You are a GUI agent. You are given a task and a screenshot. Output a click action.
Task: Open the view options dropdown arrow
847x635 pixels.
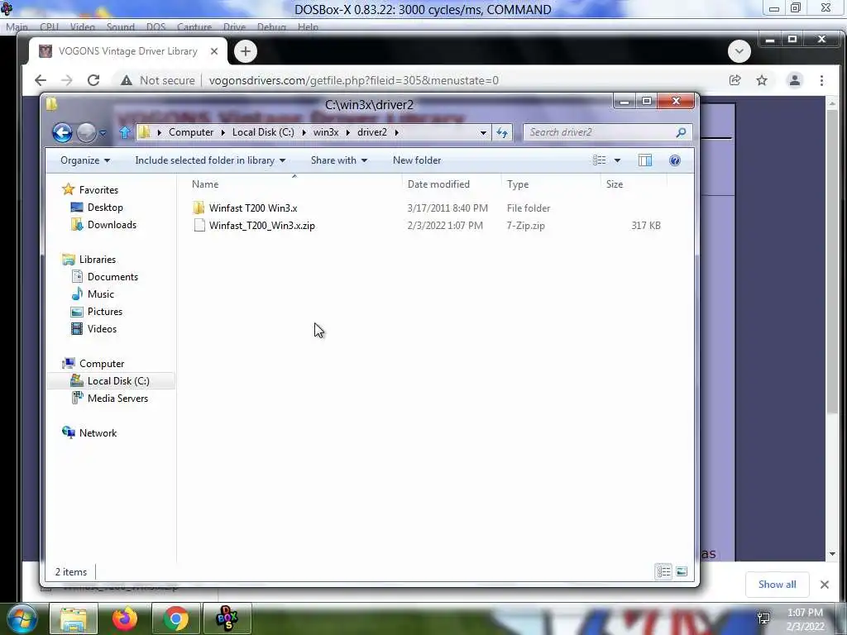coord(617,160)
